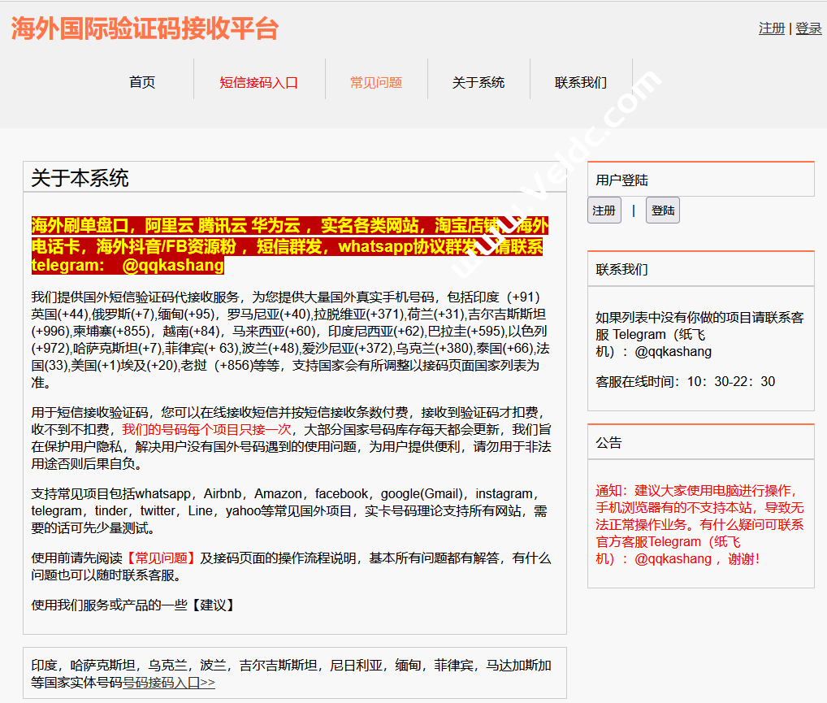
Task: Click the yellow highlighted advertisement banner
Action: pyautogui.click(x=288, y=245)
